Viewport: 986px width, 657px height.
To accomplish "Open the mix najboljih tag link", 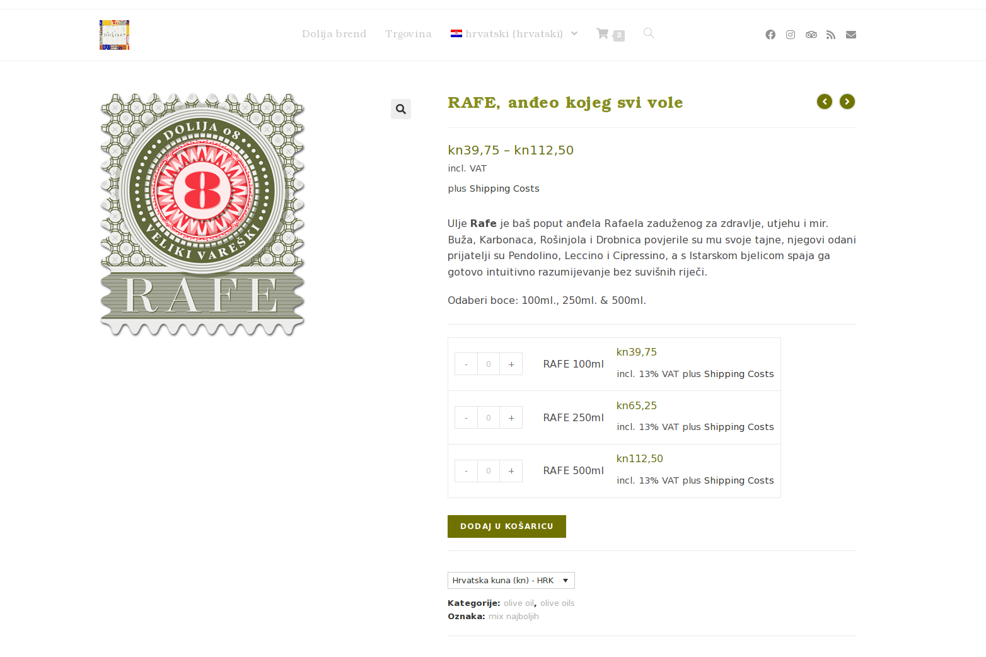I will coord(513,617).
